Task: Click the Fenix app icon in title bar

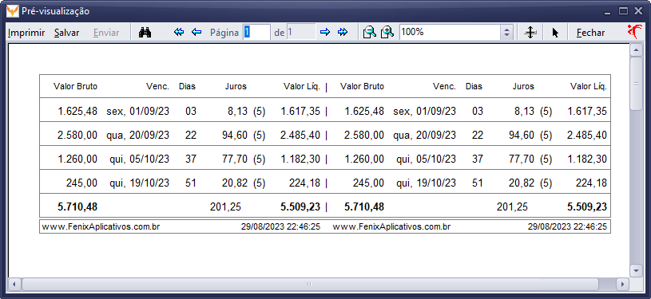Action: pyautogui.click(x=13, y=11)
